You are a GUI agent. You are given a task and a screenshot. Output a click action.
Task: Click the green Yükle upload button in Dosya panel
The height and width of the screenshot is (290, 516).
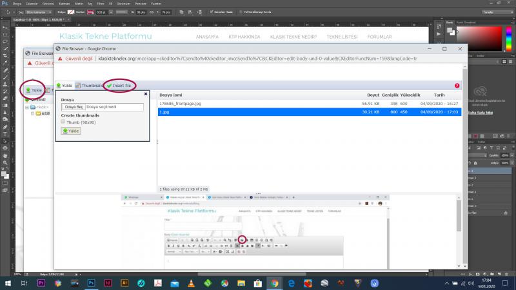[x=71, y=131]
